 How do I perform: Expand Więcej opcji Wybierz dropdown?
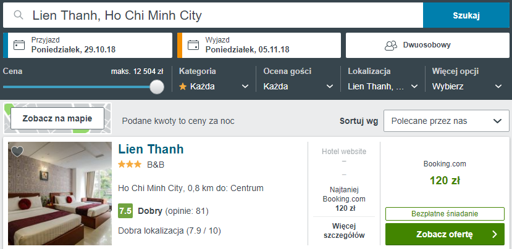467,86
